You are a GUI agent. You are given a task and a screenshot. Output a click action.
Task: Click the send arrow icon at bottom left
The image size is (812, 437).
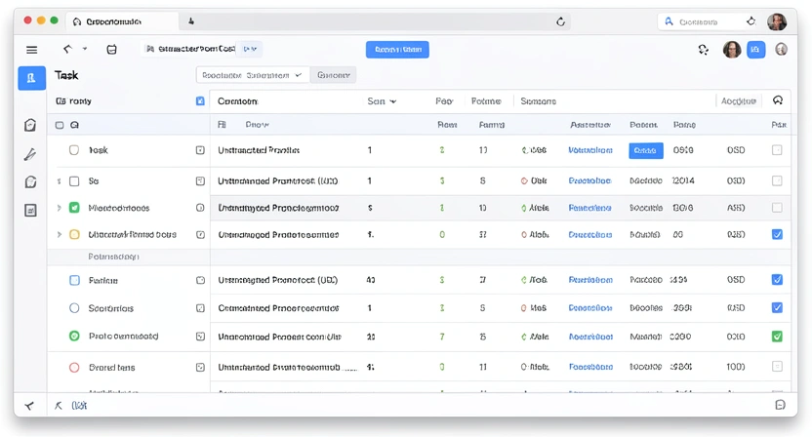click(29, 406)
